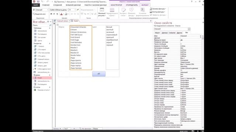Open the Поставщики table in navigation pane

coord(42,34)
